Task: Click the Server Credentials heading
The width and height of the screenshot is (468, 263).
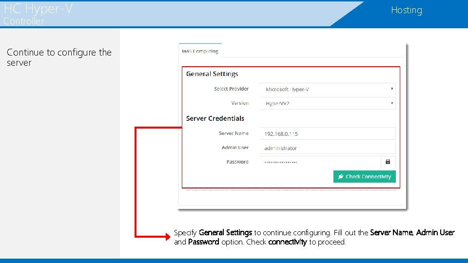Action: [x=215, y=118]
